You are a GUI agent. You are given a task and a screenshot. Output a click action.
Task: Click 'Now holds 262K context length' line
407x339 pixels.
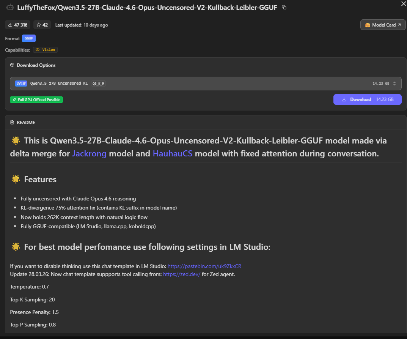click(84, 217)
